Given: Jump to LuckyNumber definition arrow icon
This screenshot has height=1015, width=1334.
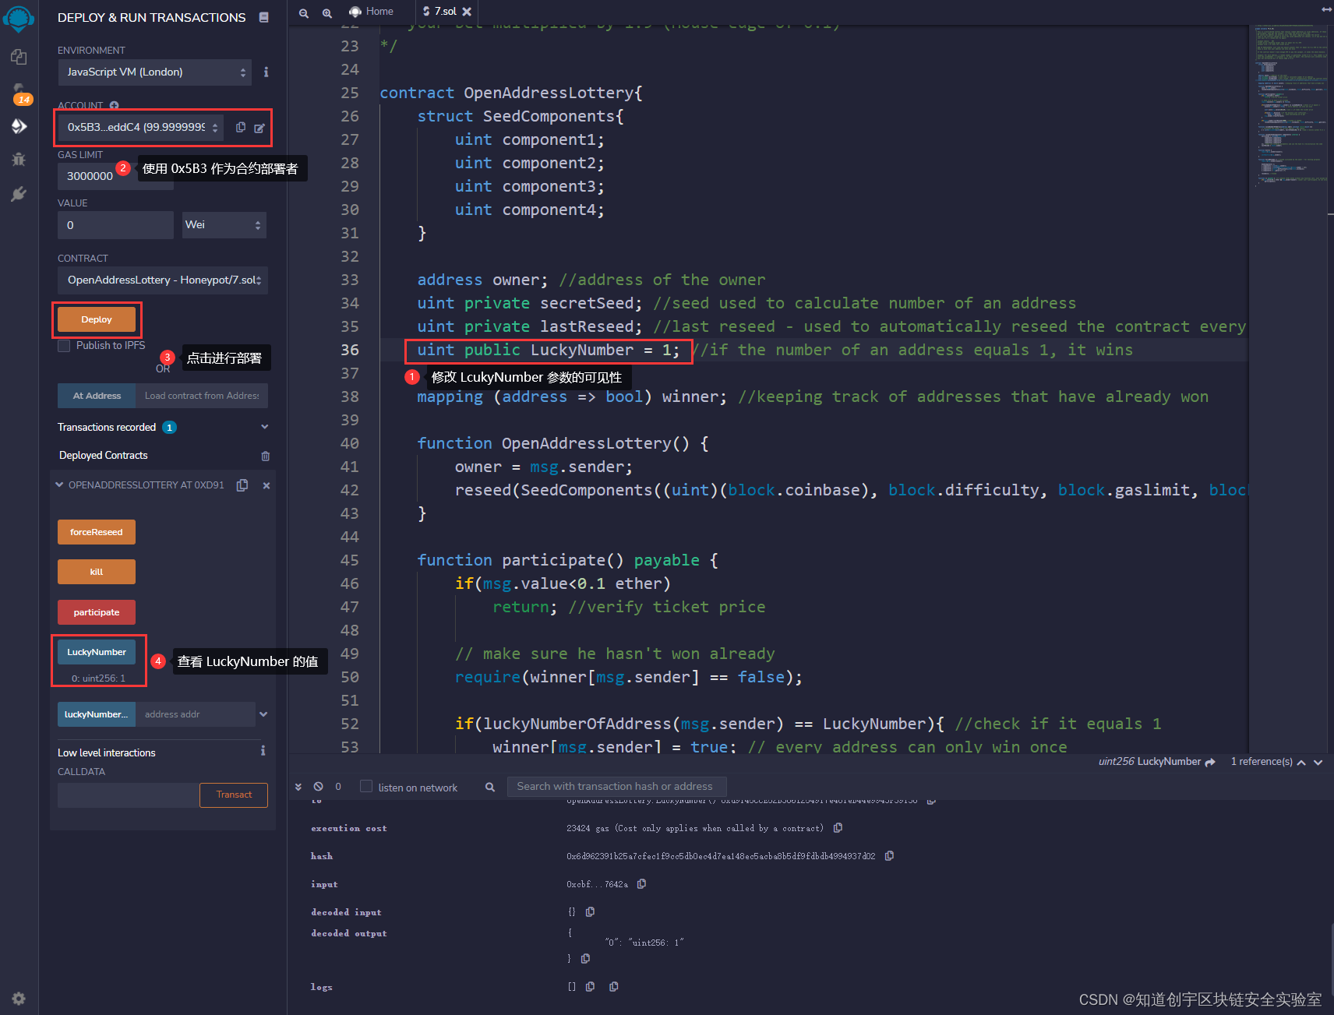Looking at the screenshot, I should point(1210,762).
